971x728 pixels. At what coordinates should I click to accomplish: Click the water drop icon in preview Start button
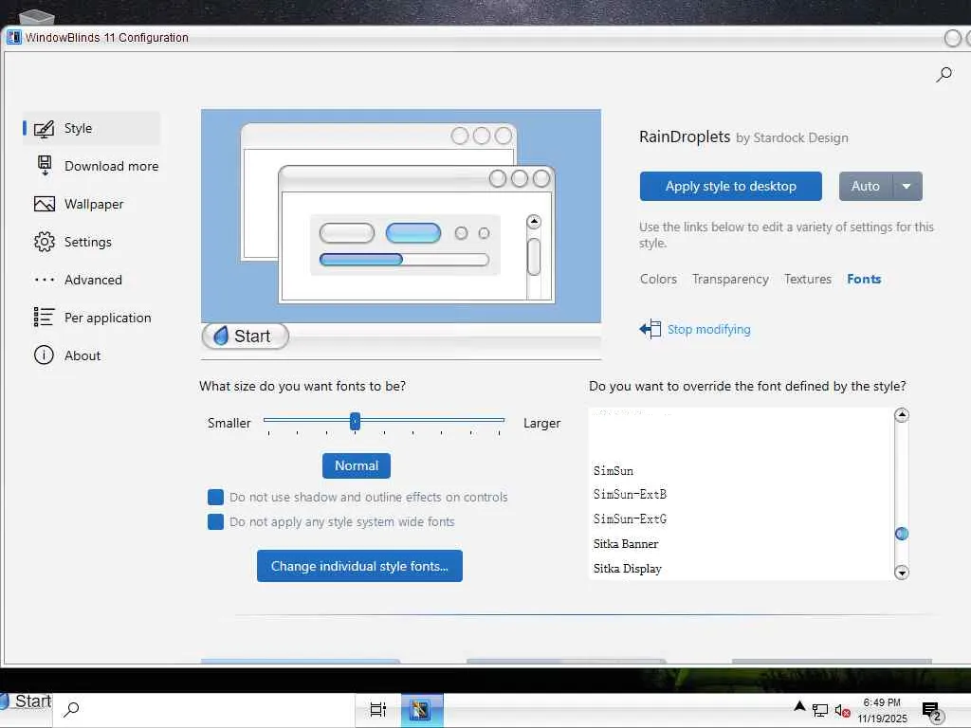coord(221,336)
